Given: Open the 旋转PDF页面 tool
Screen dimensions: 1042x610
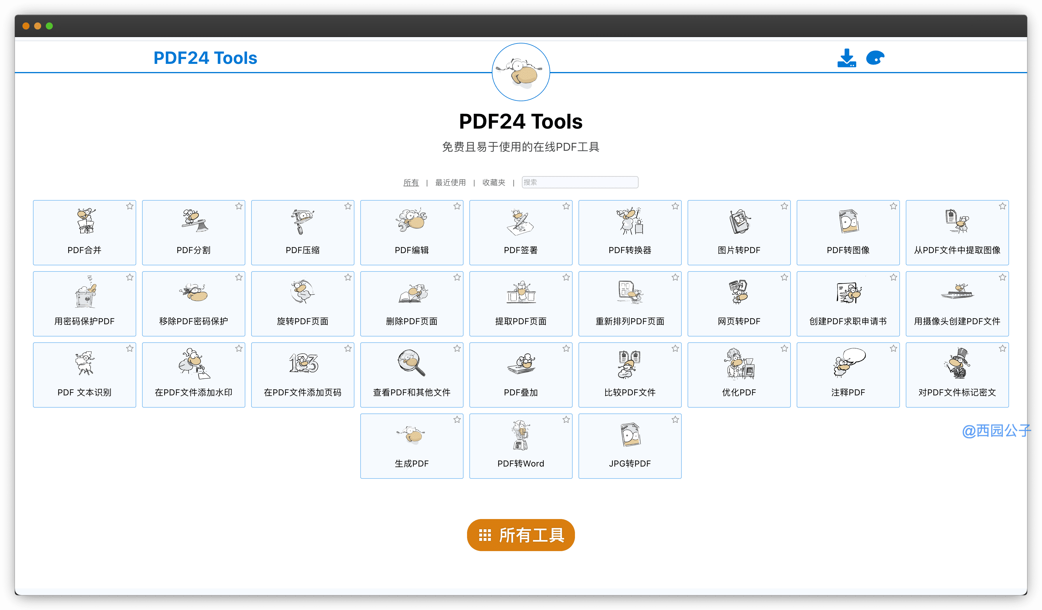Looking at the screenshot, I should tap(303, 304).
